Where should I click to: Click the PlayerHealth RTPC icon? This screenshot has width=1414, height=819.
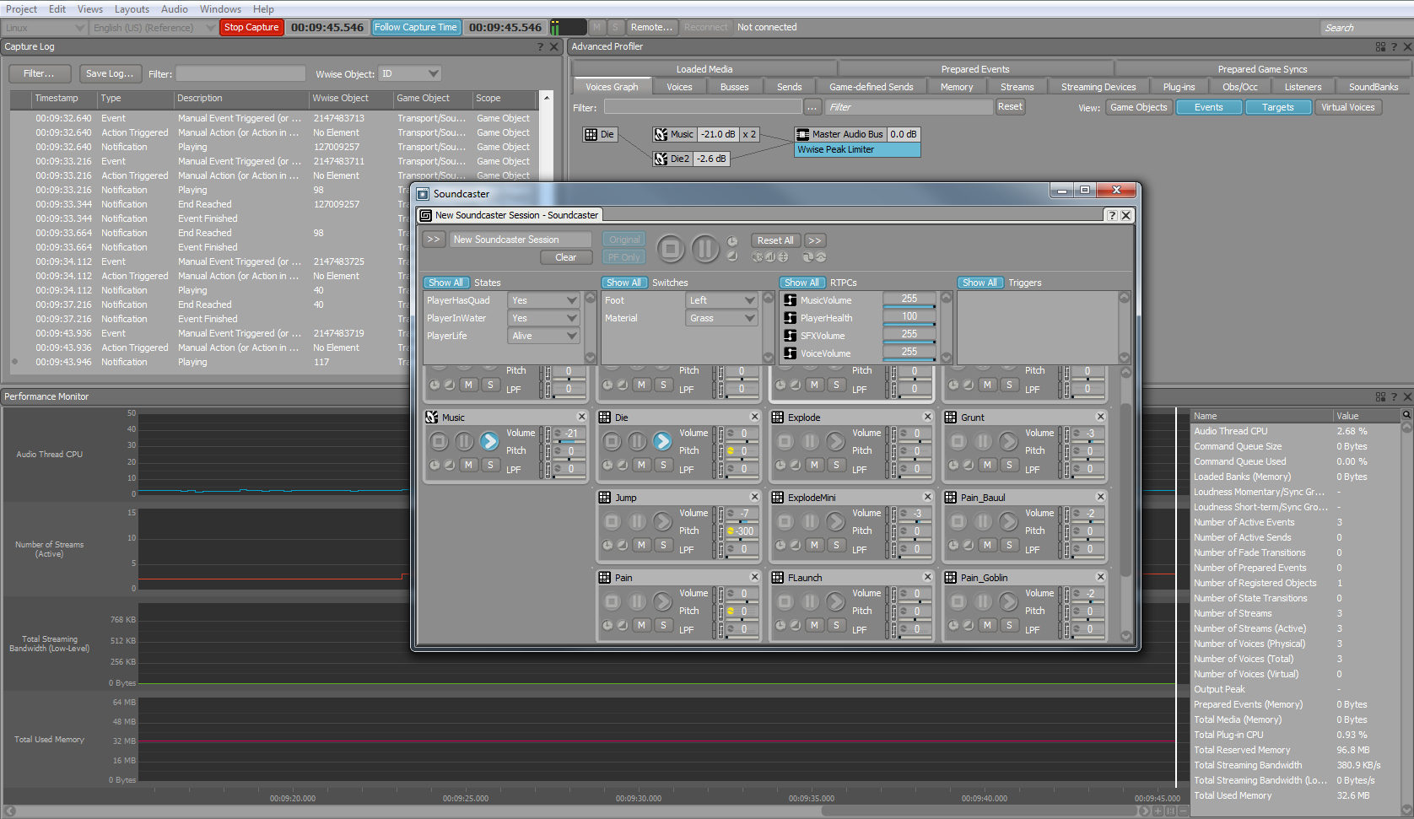791,318
